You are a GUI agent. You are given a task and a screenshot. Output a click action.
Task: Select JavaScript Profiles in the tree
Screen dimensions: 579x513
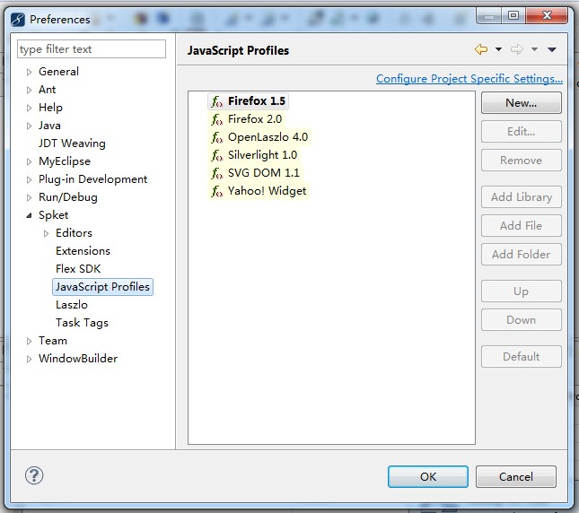point(102,287)
